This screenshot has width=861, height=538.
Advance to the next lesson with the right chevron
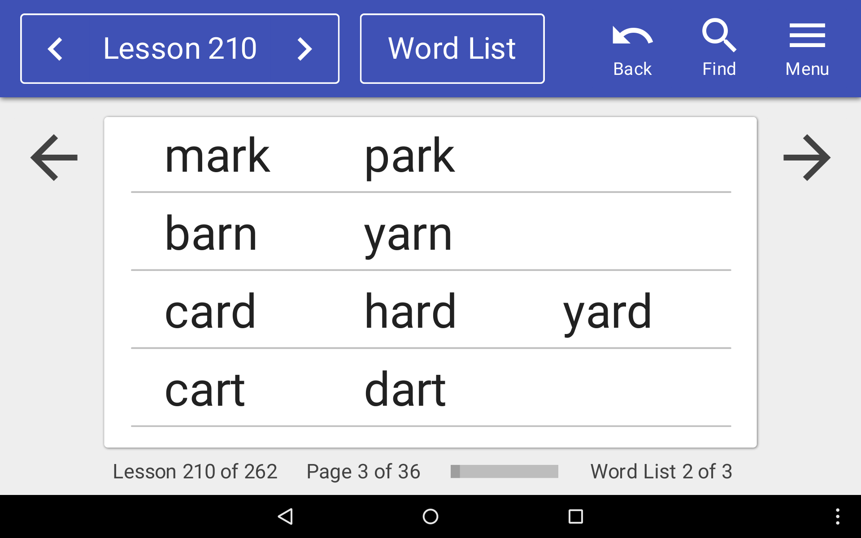tap(305, 49)
